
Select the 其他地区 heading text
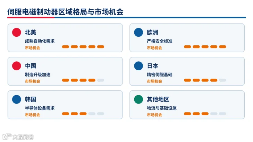(158, 99)
